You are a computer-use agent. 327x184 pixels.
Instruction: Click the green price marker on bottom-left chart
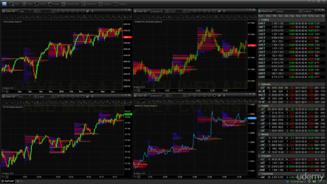(128, 114)
